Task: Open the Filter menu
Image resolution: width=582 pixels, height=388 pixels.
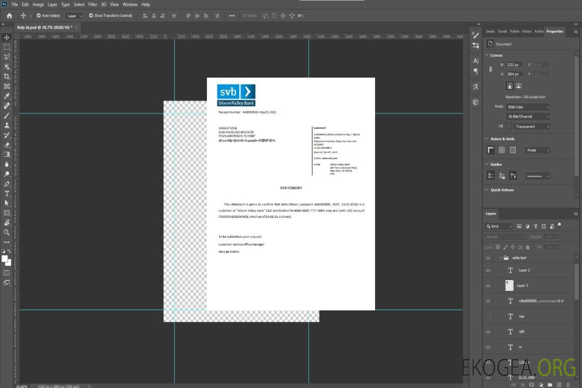Action: (x=93, y=4)
